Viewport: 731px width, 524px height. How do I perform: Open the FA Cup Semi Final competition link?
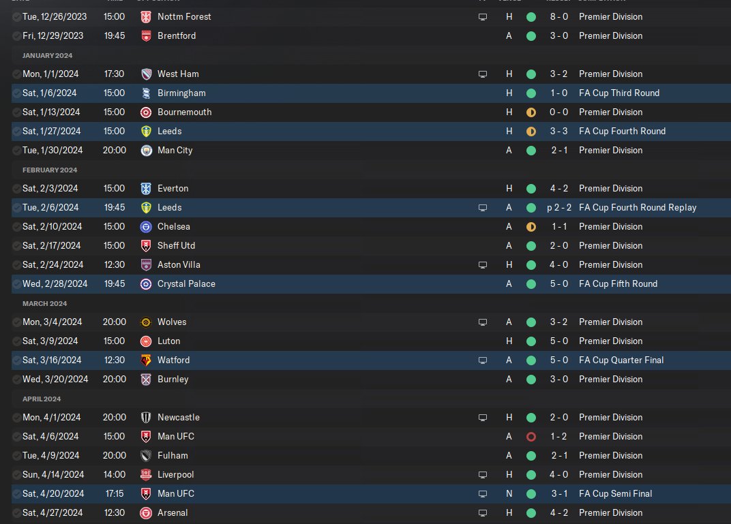pos(615,493)
